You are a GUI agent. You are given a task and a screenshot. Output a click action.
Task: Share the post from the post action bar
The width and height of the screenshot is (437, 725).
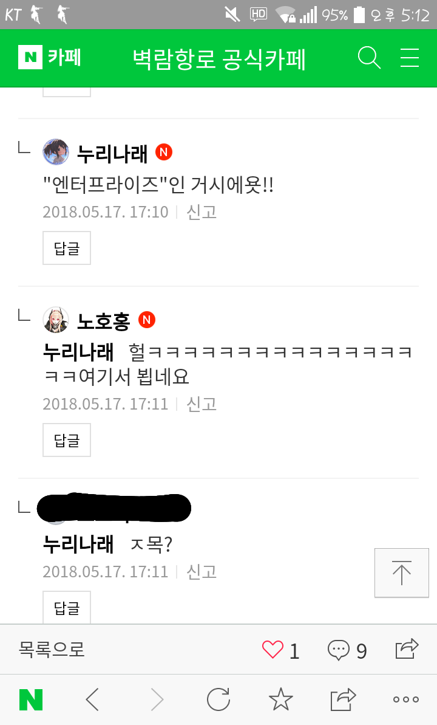(x=407, y=648)
